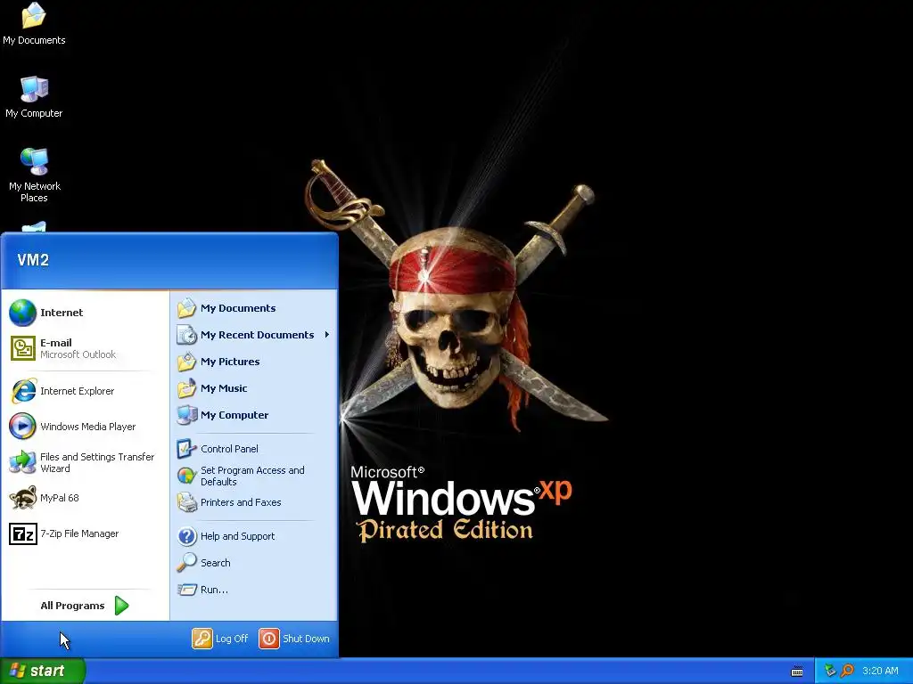The width and height of the screenshot is (913, 684).
Task: Open My Documents in the Start menu
Action: tap(254, 308)
